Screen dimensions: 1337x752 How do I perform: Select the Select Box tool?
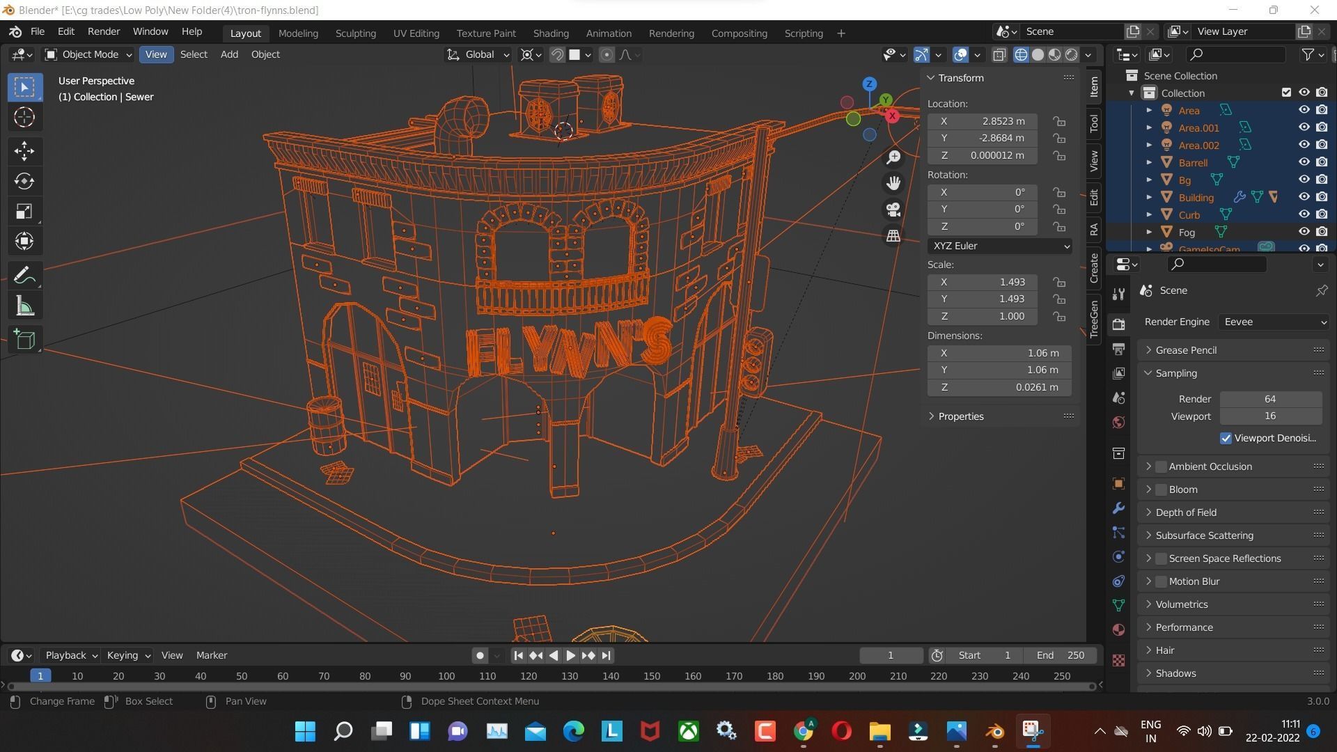tap(24, 87)
